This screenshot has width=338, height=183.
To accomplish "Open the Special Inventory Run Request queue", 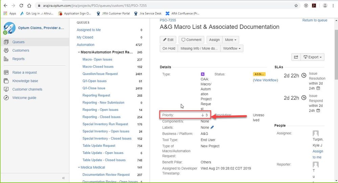I will pyautogui.click(x=105, y=124).
